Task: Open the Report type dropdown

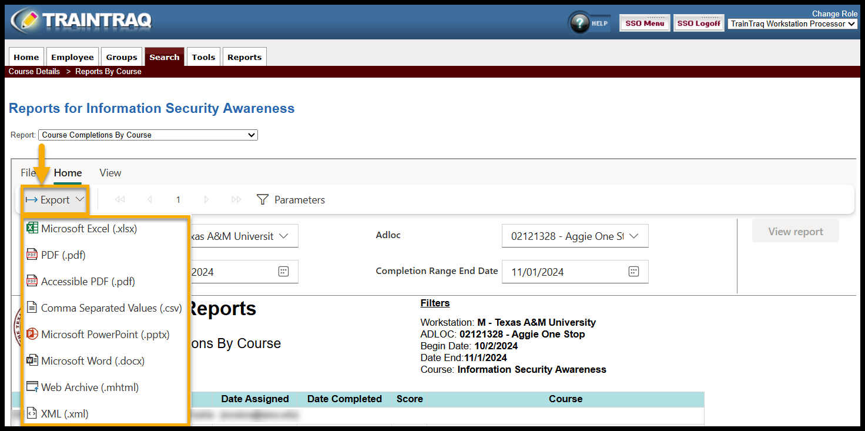Action: [x=147, y=135]
